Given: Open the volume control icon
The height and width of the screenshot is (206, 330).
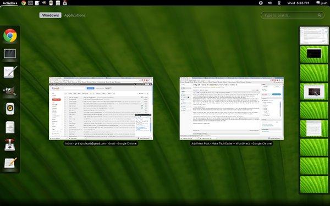Looking at the screenshot, I should click(270, 3).
